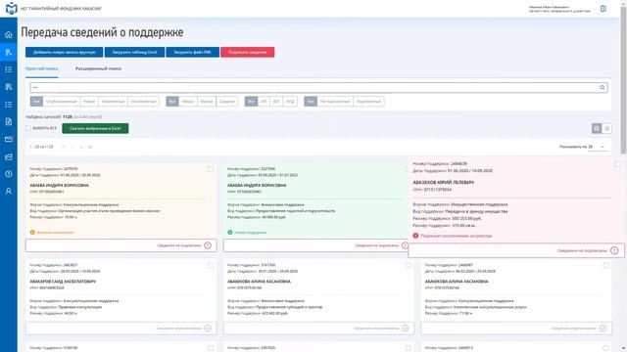The width and height of the screenshot is (627, 352).
Task: Click the exclamation icon on Абазехов card footer
Action: click(x=614, y=250)
